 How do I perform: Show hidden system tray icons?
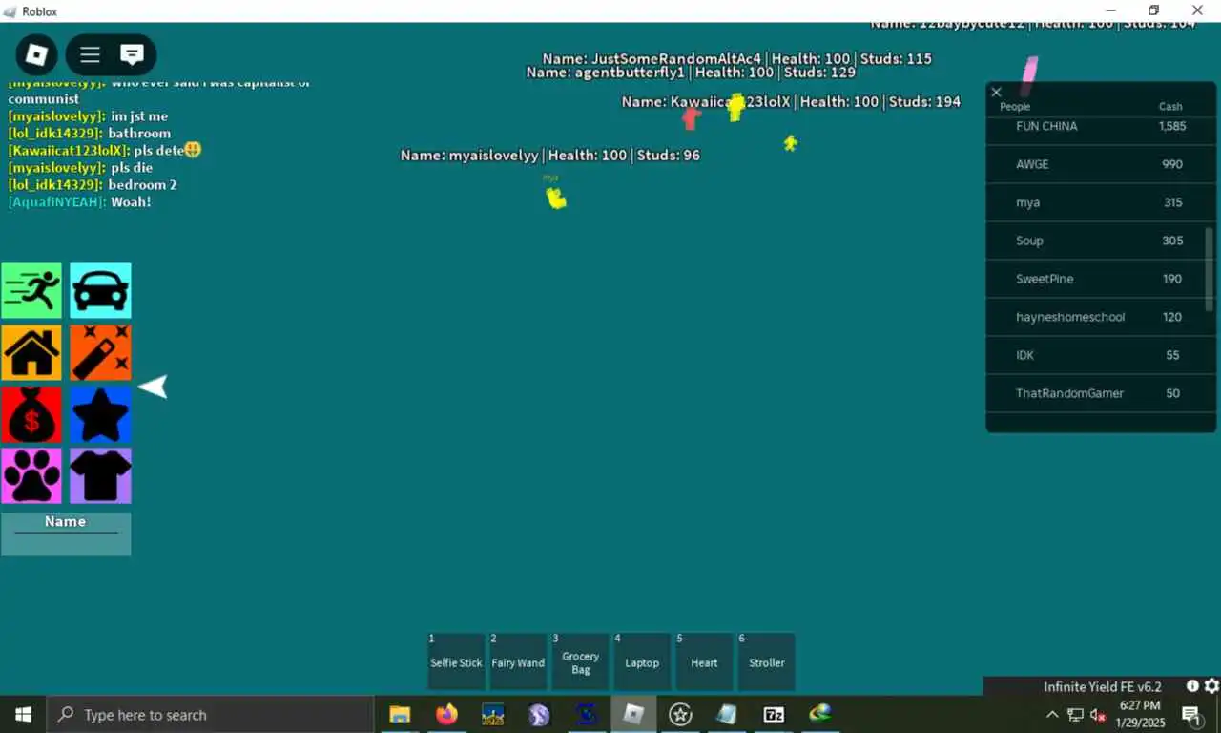(x=1052, y=714)
